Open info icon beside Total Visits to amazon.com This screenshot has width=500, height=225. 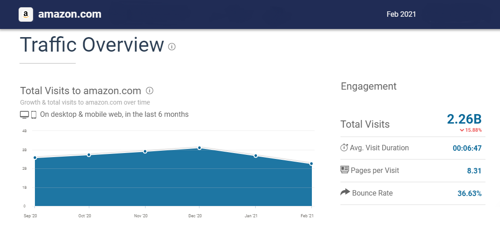click(x=150, y=91)
